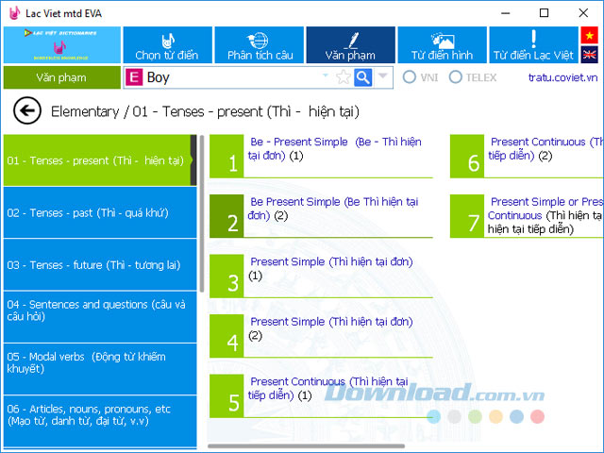Enable the VNI input method
The width and height of the screenshot is (604, 453).
pyautogui.click(x=410, y=77)
